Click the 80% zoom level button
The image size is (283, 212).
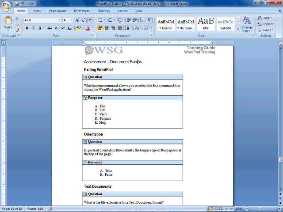(239, 209)
